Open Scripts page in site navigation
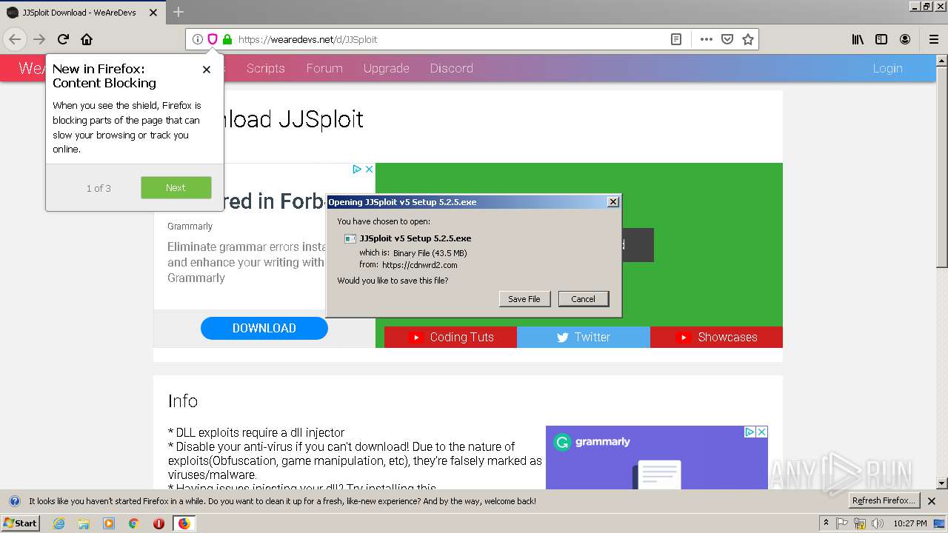948x533 pixels. [266, 68]
